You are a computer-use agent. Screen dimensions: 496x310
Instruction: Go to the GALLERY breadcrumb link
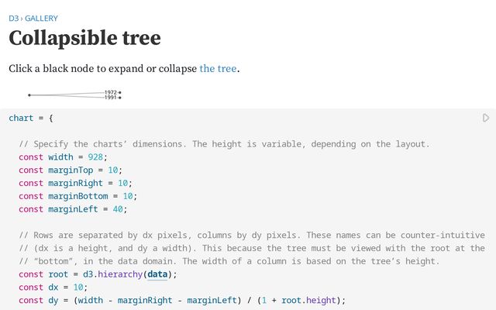(41, 18)
